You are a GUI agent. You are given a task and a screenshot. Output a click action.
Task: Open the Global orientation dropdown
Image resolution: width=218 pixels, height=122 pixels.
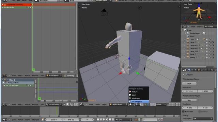coord(161,105)
